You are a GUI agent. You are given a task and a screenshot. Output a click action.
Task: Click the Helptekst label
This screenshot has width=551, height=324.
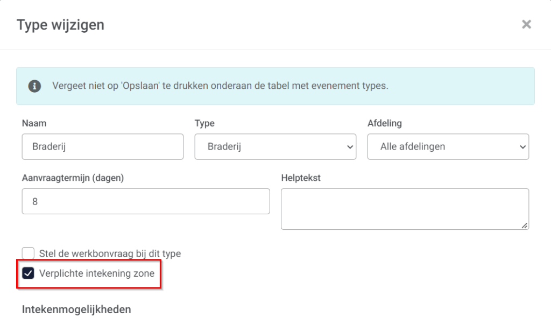[301, 178]
